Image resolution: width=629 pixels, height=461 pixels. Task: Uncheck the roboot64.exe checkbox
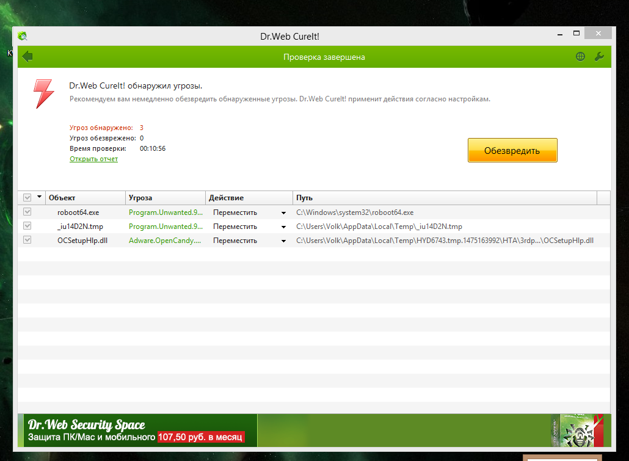(27, 212)
